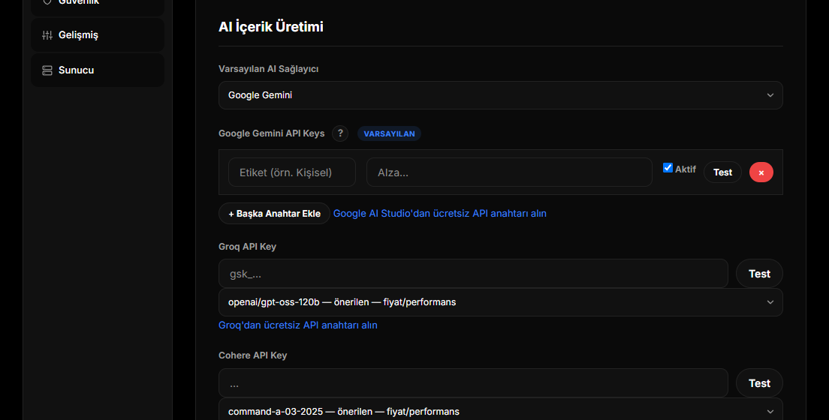Screen dimensions: 829x420
Task: Focus the Etiket label input field
Action: pos(292,172)
